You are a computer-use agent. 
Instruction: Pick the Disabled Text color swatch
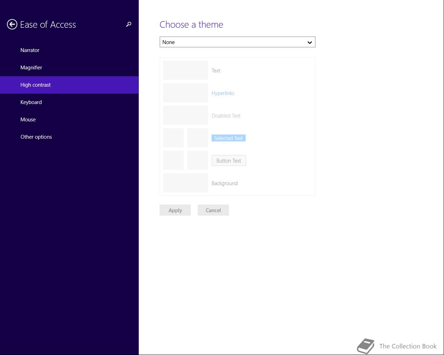pyautogui.click(x=186, y=115)
